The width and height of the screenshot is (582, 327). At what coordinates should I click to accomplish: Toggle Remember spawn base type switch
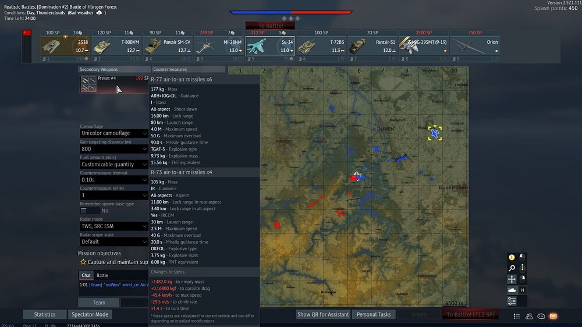pos(90,211)
